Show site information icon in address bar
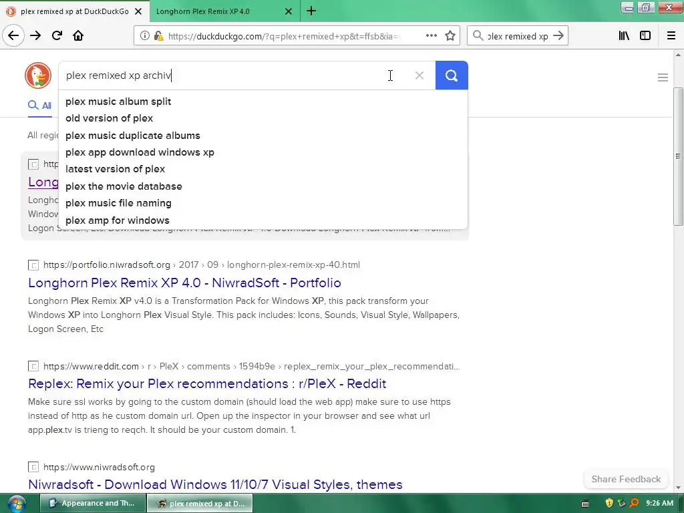684x513 pixels. tap(144, 36)
